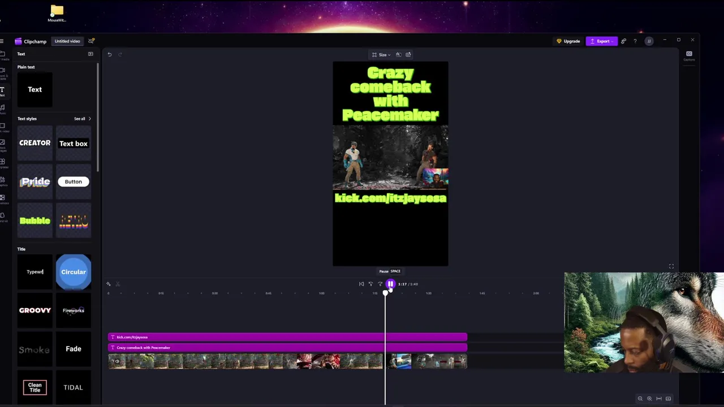Select the green title text in preview
Image resolution: width=724 pixels, height=407 pixels.
[x=390, y=94]
